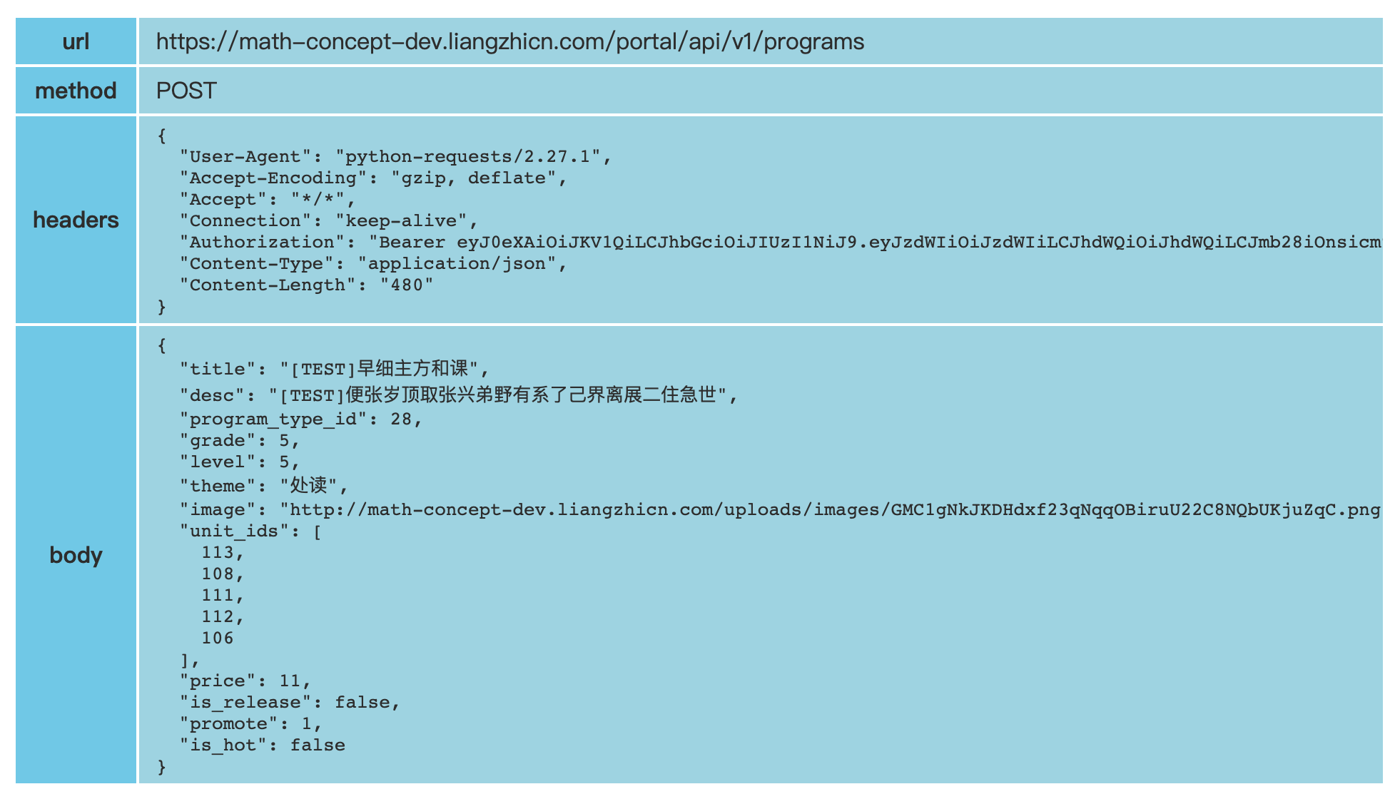Click the Authorization Bearer token line
The width and height of the screenshot is (1400, 799).
click(x=781, y=243)
